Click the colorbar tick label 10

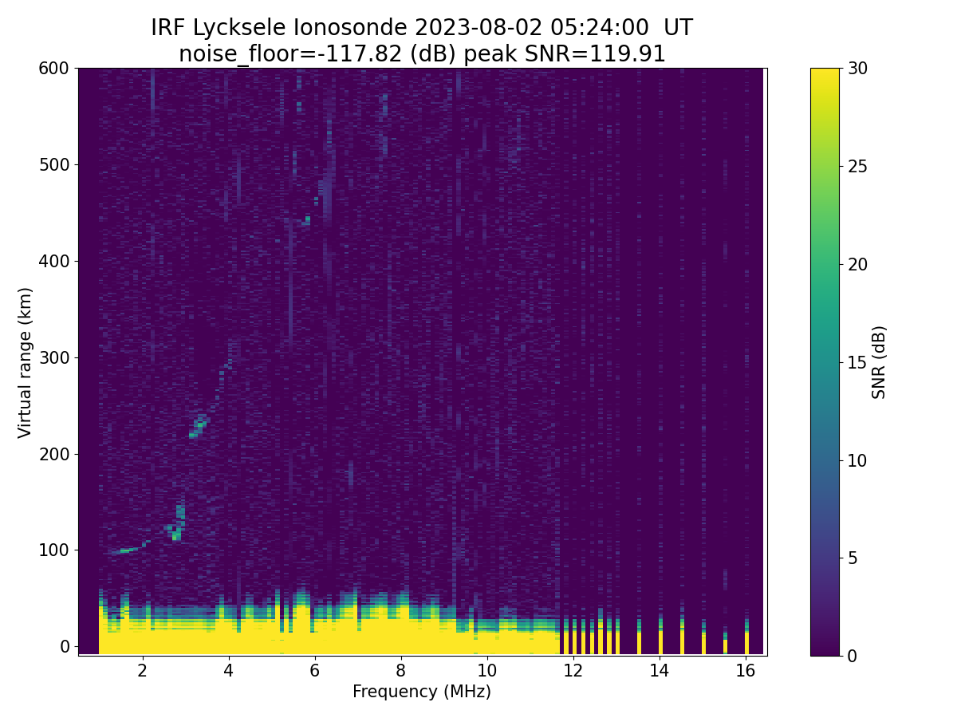click(857, 460)
